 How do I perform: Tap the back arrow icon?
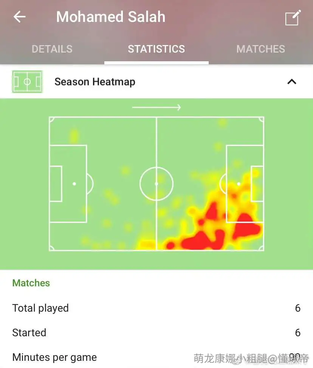pyautogui.click(x=20, y=17)
